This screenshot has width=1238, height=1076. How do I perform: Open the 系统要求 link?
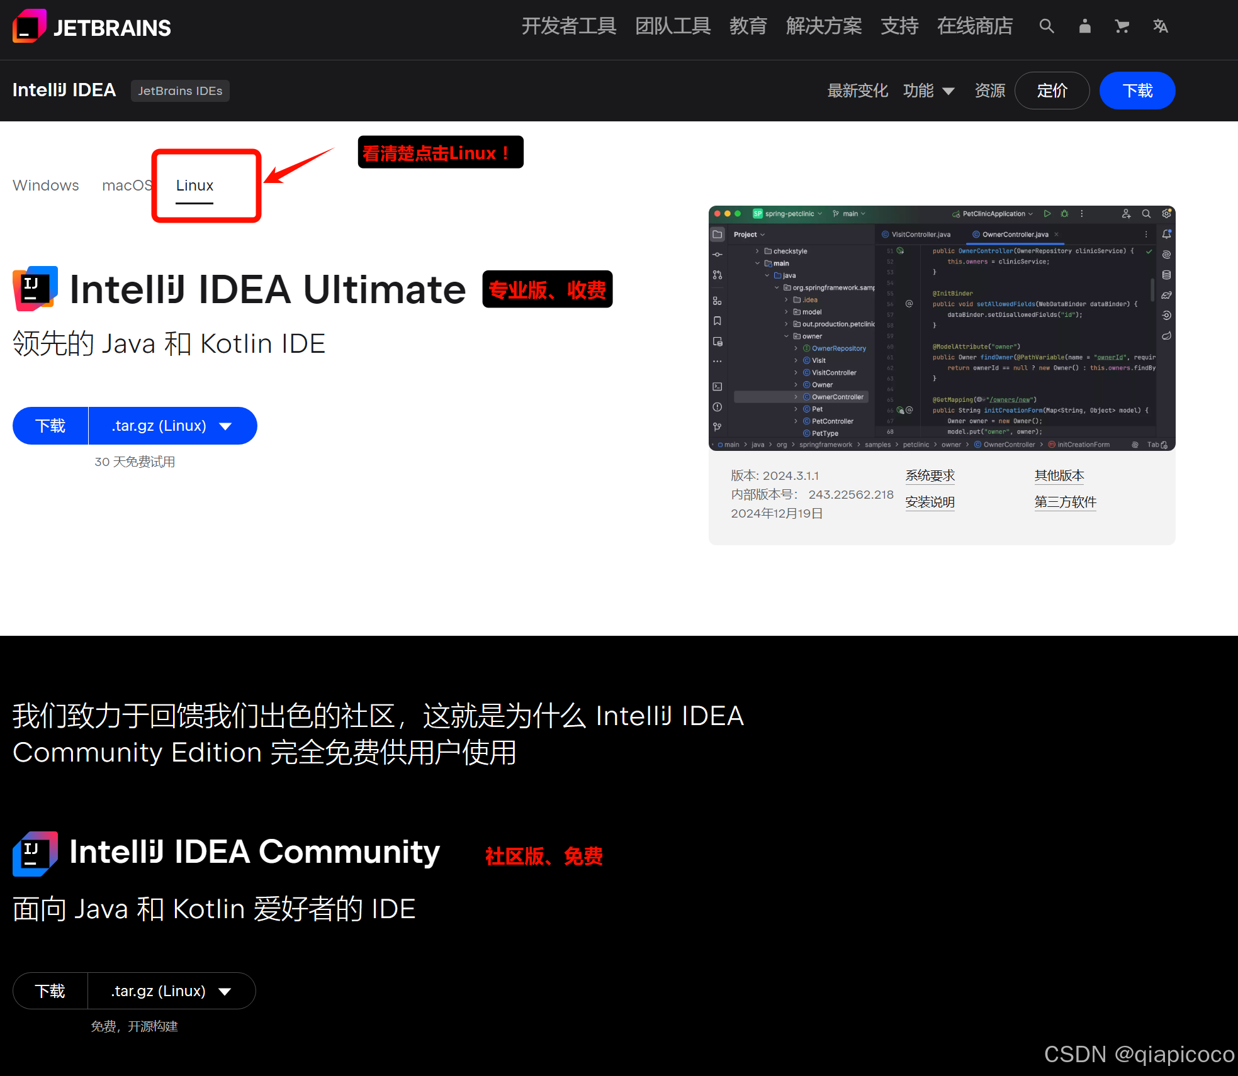click(x=930, y=475)
